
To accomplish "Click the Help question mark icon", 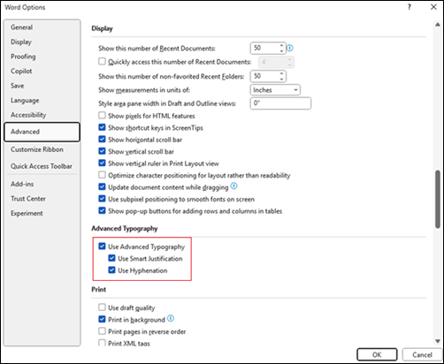I will 410,7.
